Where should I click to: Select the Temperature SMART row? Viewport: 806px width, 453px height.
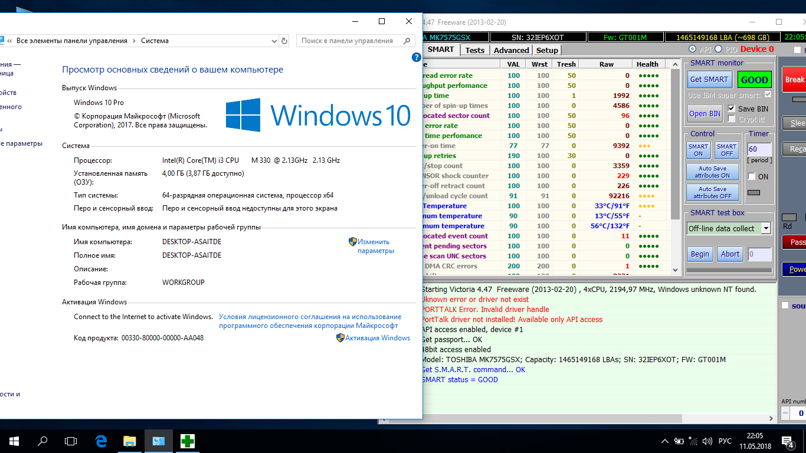click(x=546, y=206)
